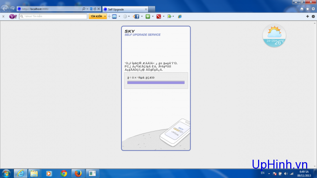Open the Facebook toolbar icon
This screenshot has width=317, height=178.
pos(137,16)
